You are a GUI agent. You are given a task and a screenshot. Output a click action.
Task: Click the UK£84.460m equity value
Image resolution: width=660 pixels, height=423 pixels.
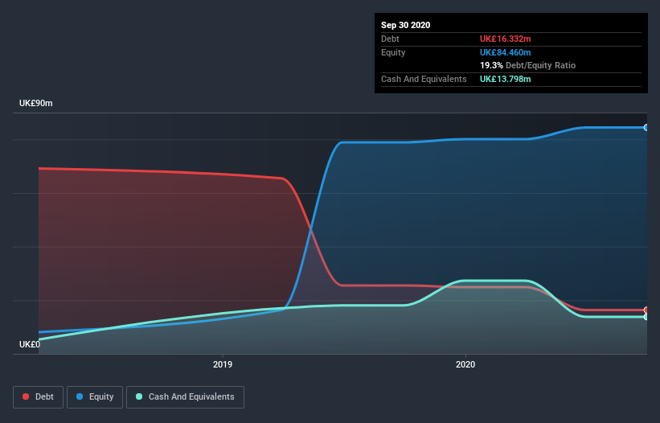pyautogui.click(x=505, y=52)
